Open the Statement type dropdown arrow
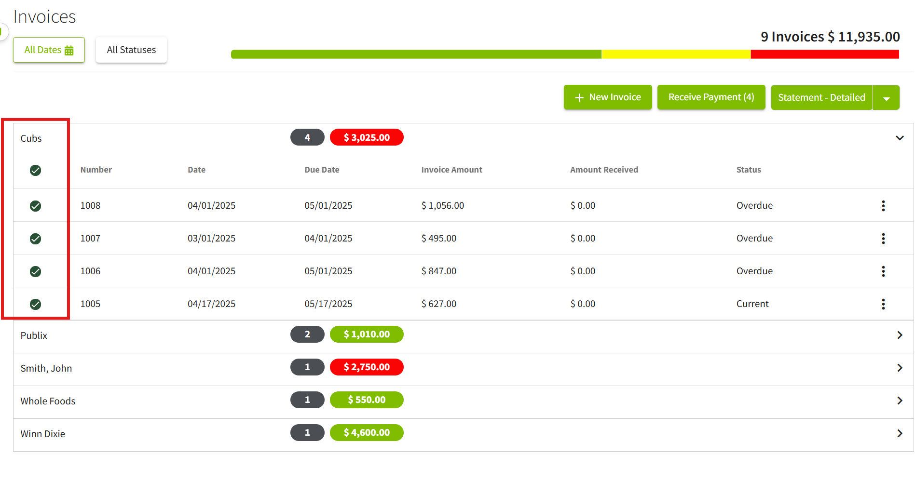915x482 pixels. pyautogui.click(x=886, y=98)
